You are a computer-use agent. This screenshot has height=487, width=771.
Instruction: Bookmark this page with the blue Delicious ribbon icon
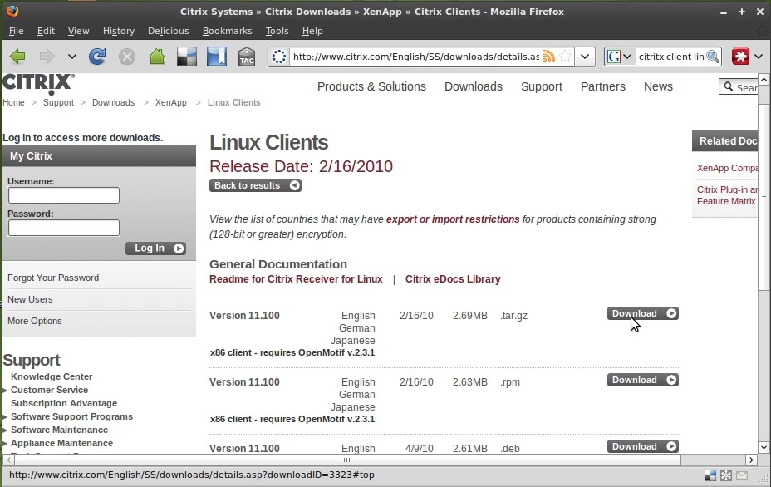[x=218, y=57]
